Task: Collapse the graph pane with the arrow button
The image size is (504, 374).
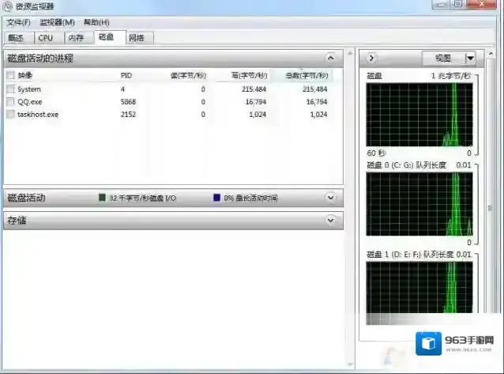Action: (372, 58)
